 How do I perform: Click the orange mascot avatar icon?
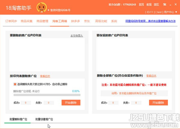[x=42, y=7]
